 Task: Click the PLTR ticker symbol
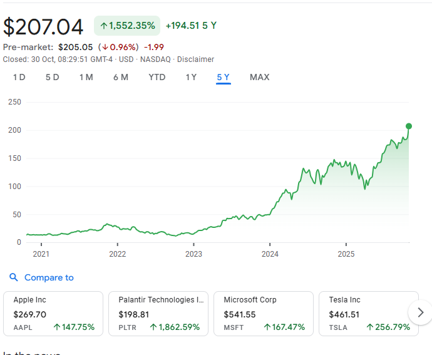click(x=127, y=327)
